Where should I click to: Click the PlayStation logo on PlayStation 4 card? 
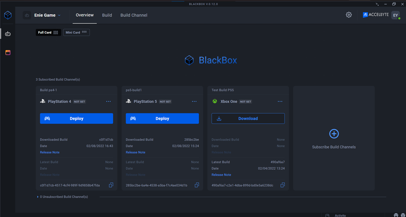tap(43, 101)
